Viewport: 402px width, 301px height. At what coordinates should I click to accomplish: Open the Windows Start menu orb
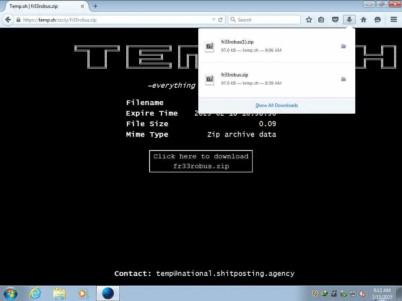11,293
